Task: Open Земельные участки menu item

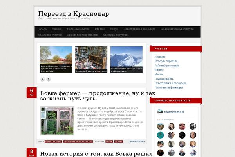Action: 50,35
